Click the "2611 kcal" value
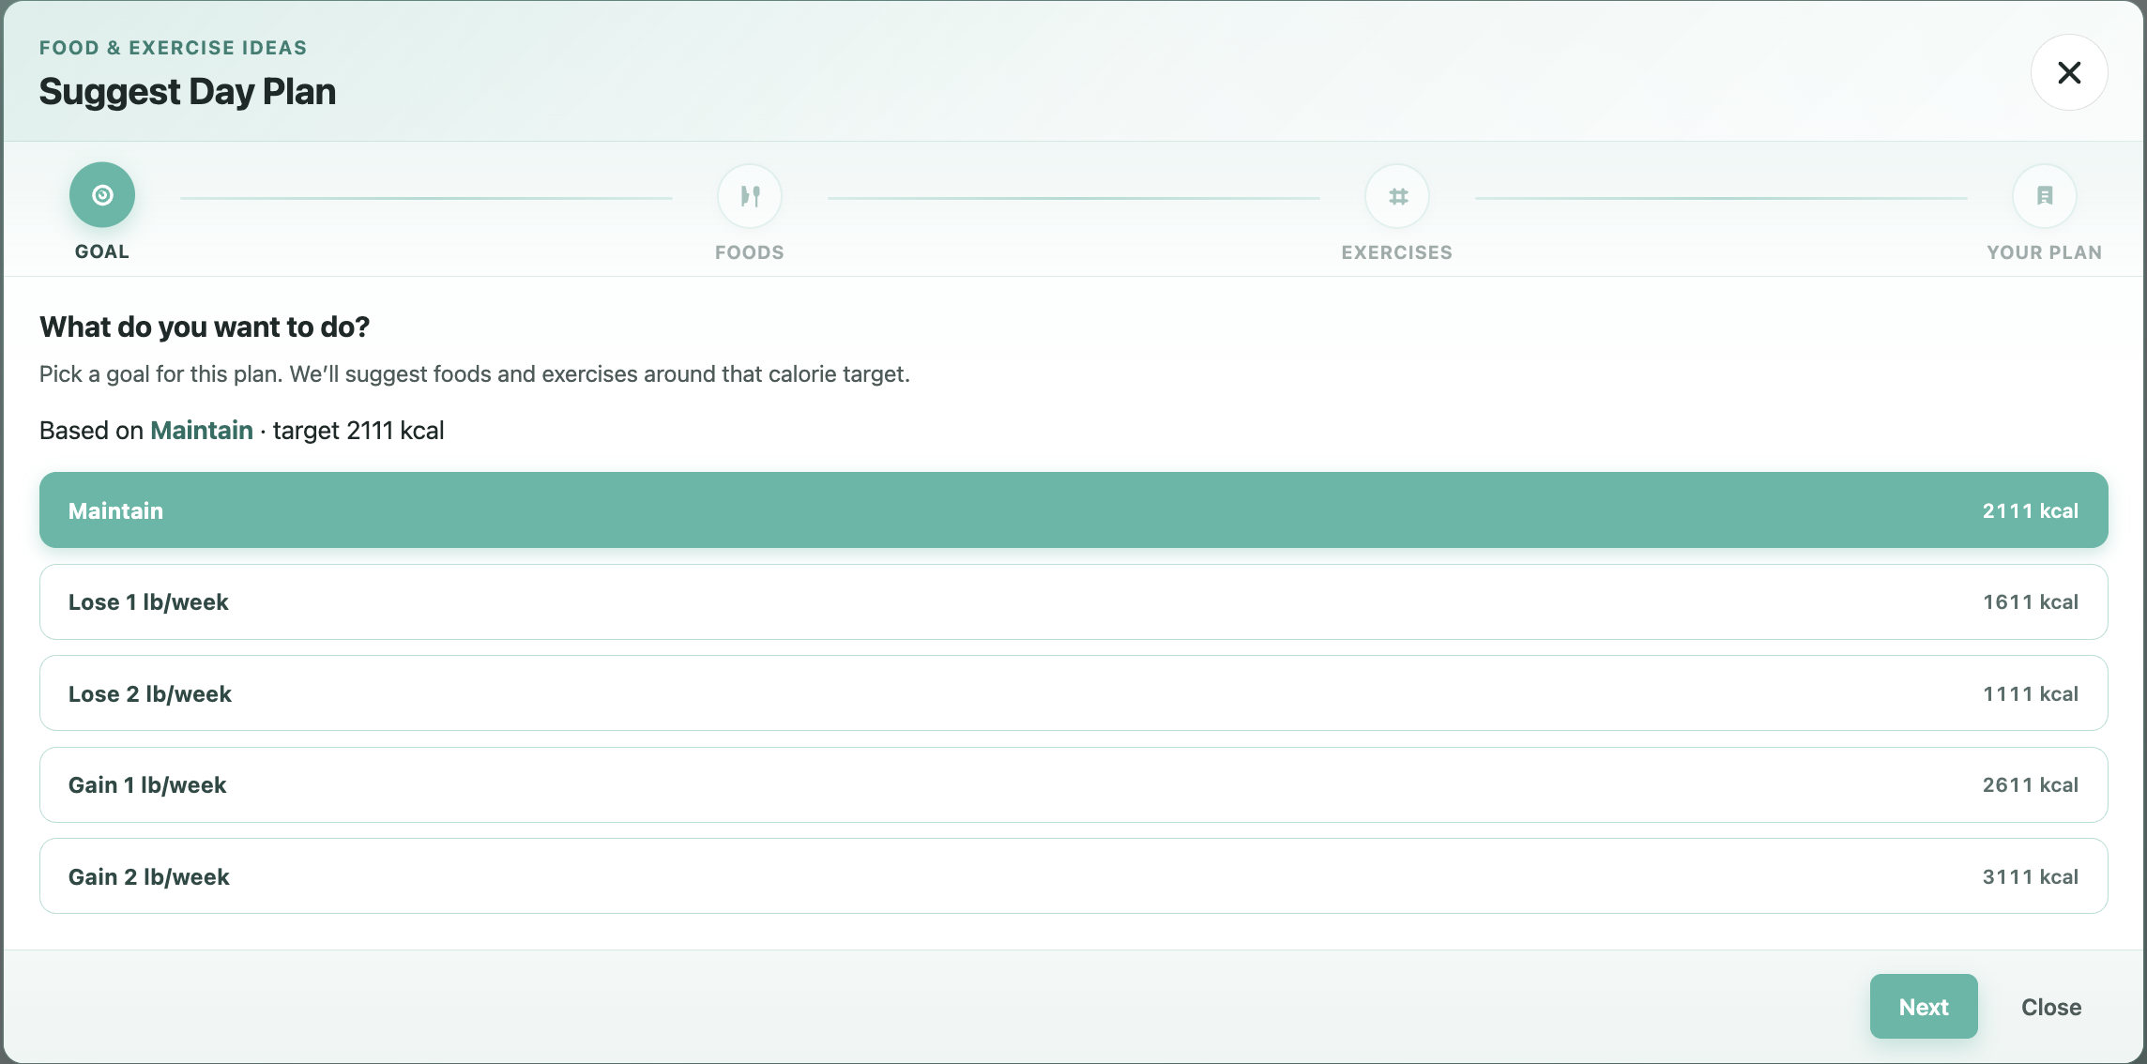The height and width of the screenshot is (1064, 2147). click(2031, 785)
